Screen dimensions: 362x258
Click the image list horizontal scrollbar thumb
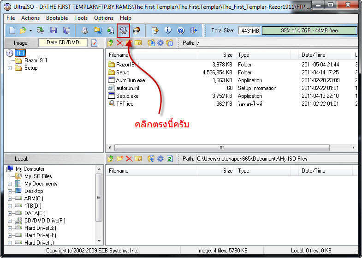click(x=222, y=148)
